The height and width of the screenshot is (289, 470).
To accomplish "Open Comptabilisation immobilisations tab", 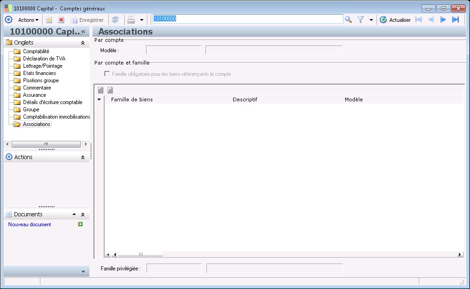I will pos(56,117).
